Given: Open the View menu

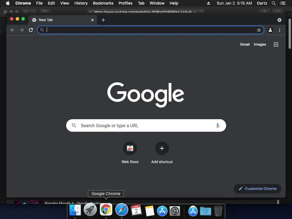Looking at the screenshot, I should click(65, 3).
